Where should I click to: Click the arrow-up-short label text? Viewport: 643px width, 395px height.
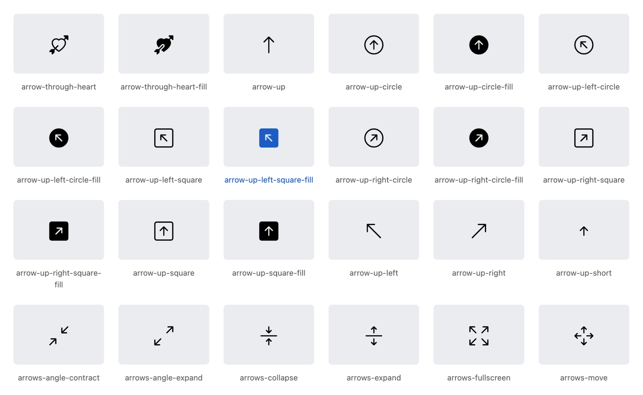tap(584, 273)
